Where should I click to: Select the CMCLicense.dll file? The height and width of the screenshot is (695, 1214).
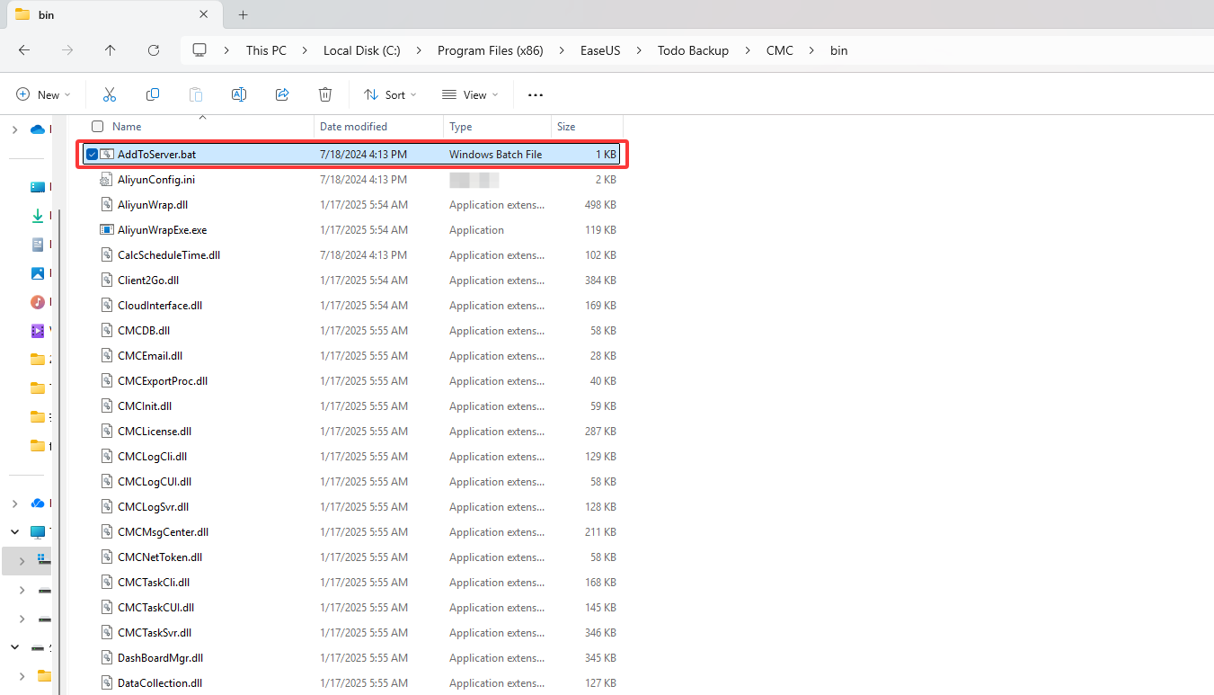point(155,432)
